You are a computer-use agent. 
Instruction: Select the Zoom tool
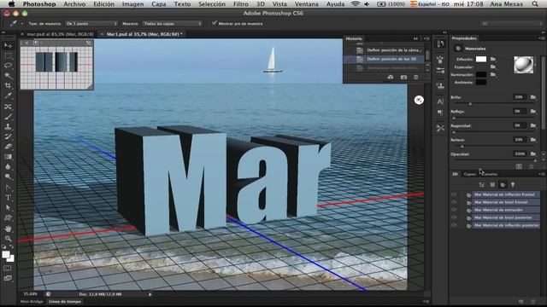click(8, 239)
